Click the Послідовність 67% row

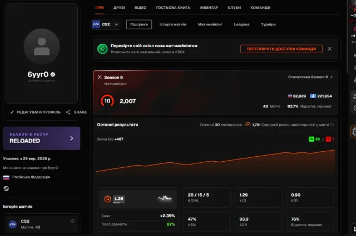[138, 224]
